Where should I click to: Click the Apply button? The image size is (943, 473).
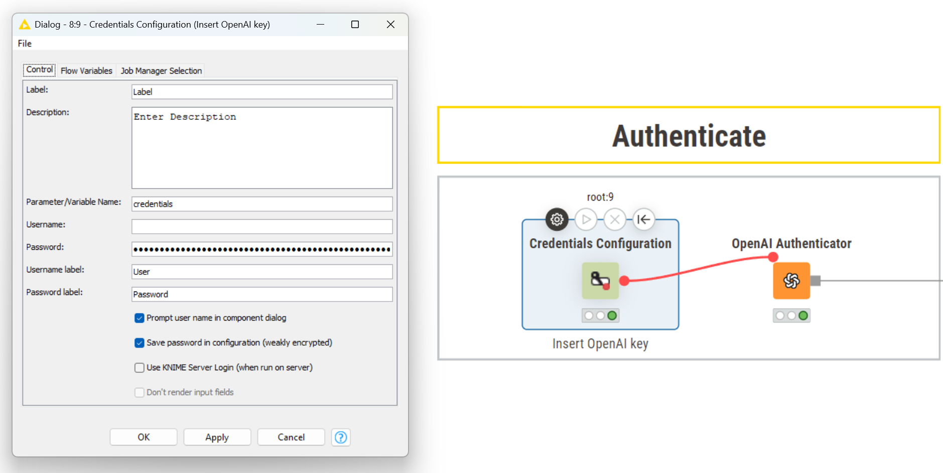tap(217, 437)
